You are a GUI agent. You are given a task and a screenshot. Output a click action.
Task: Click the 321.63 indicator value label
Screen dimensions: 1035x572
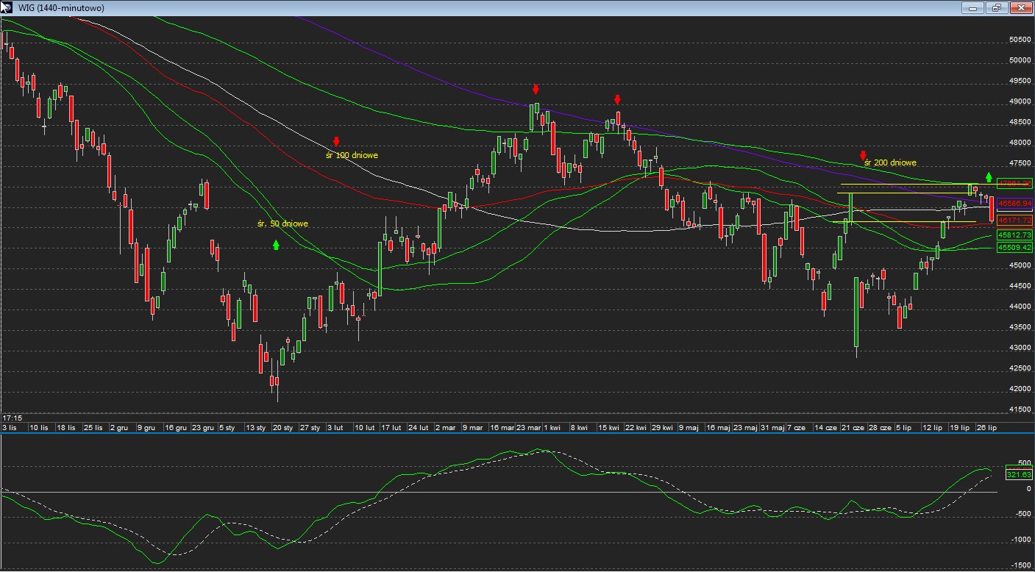click(x=1019, y=474)
